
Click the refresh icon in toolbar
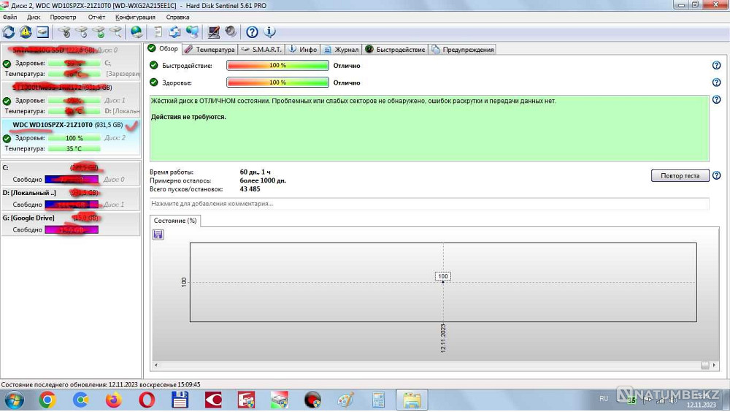pyautogui.click(x=8, y=31)
